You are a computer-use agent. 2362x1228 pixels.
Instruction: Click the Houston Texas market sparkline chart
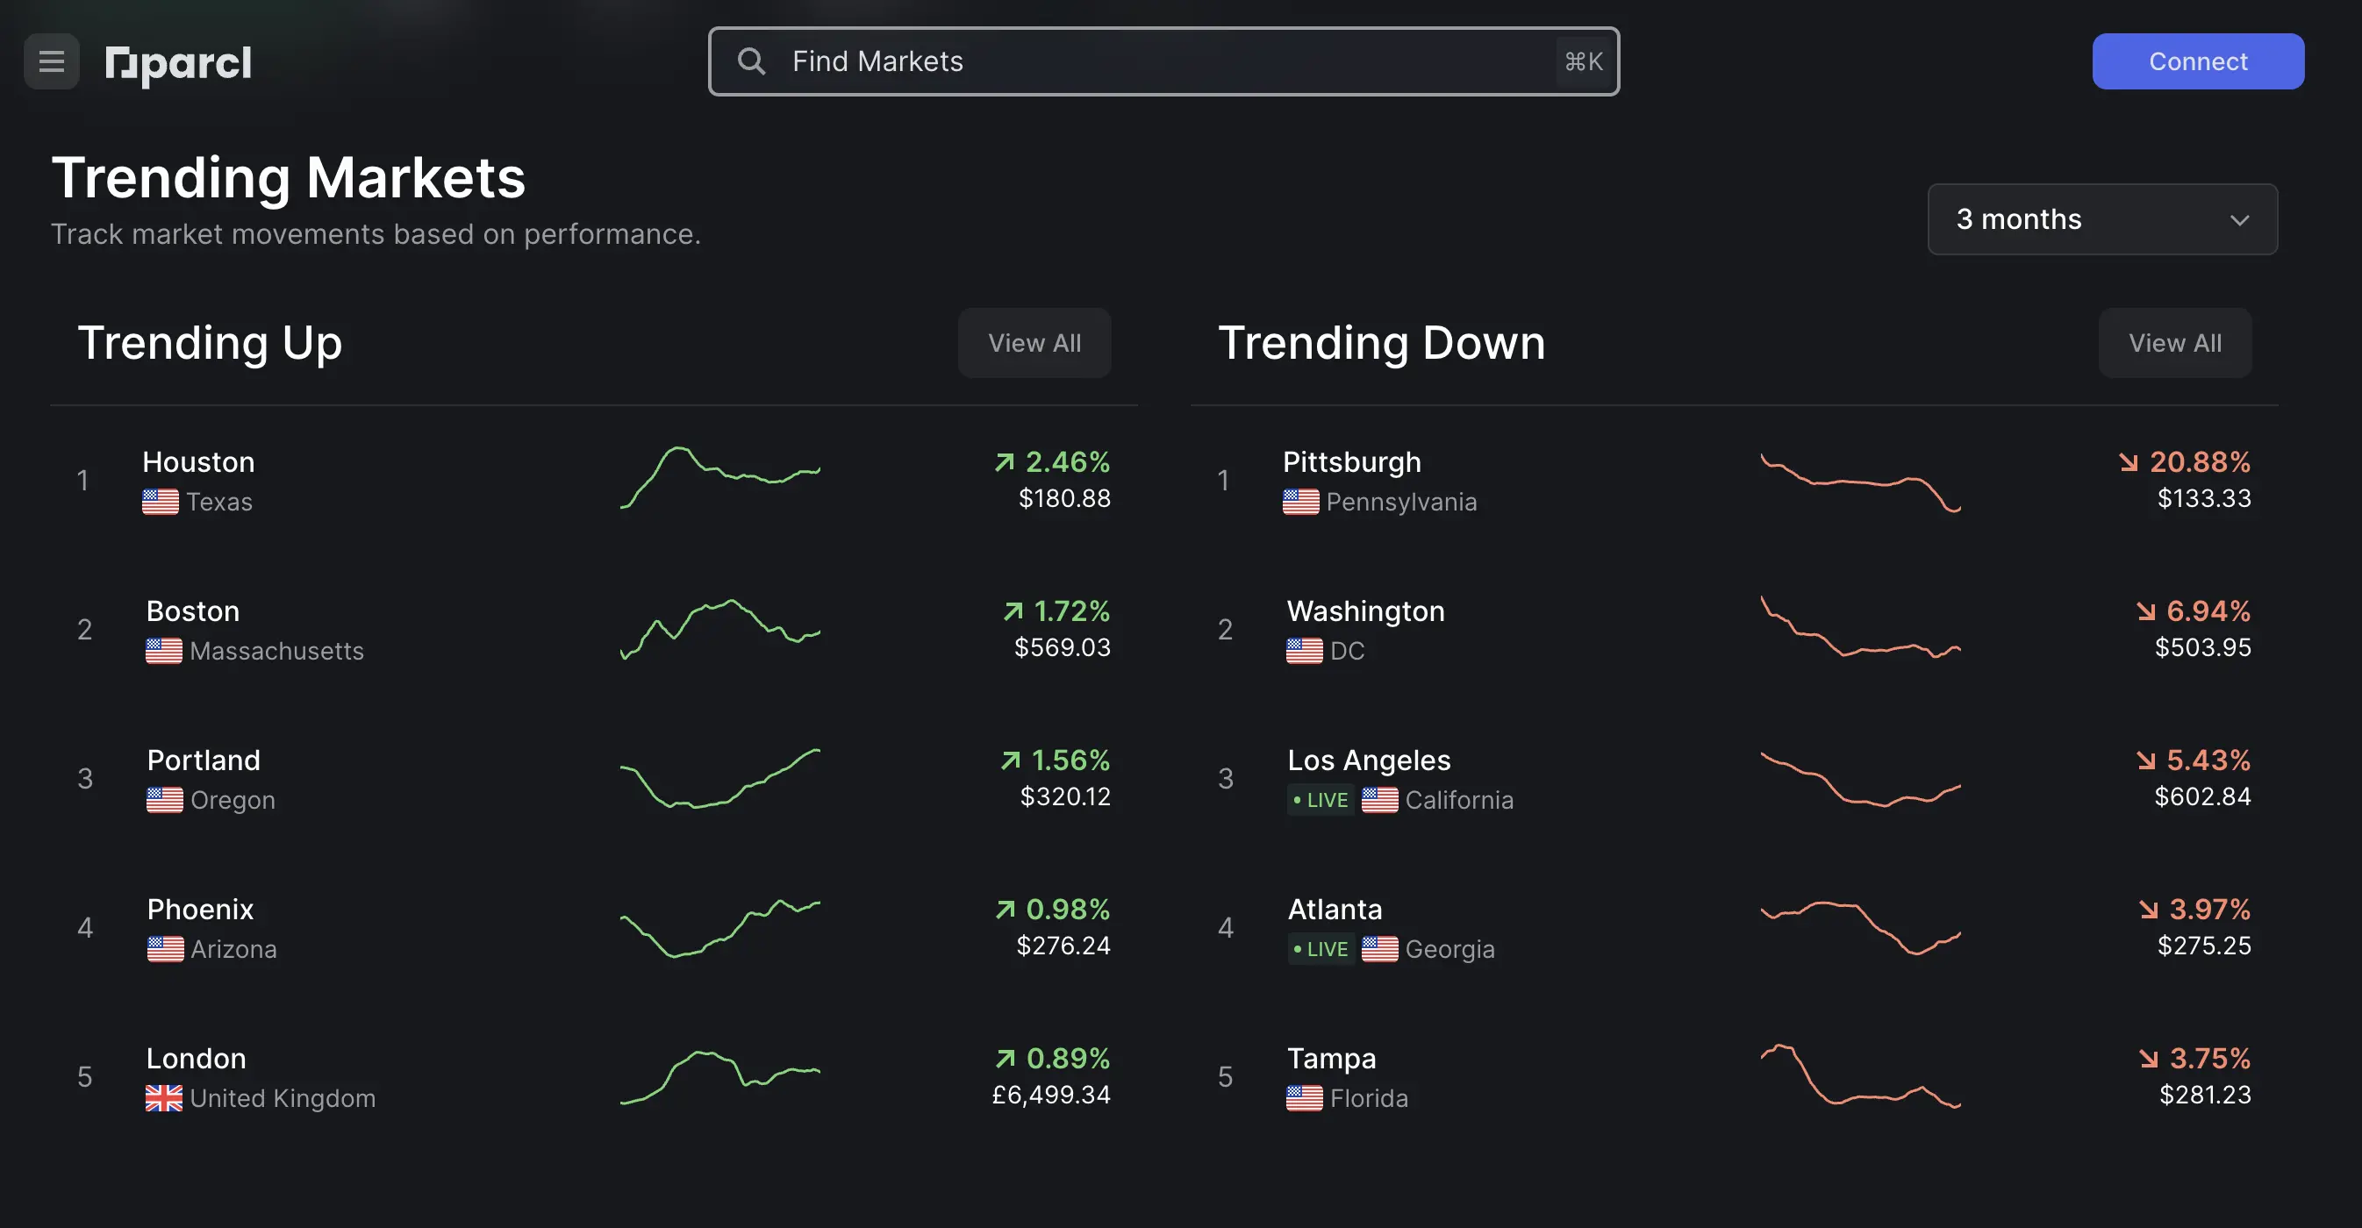(x=720, y=478)
